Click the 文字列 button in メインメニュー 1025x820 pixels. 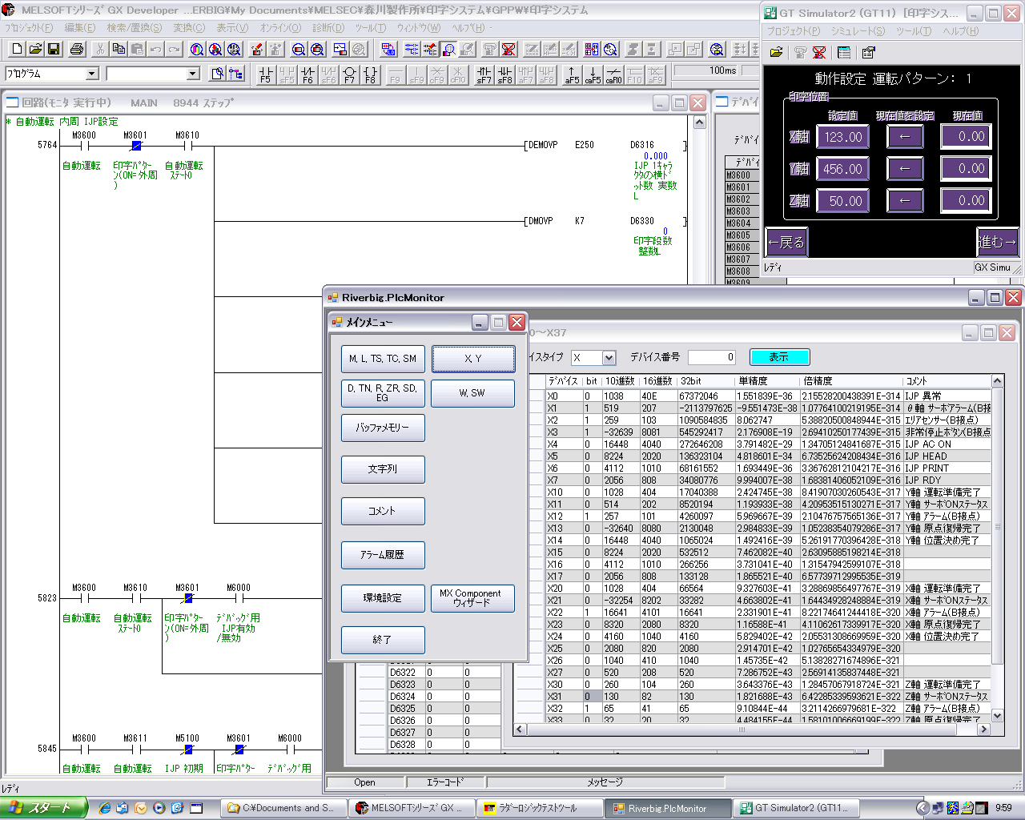(383, 469)
